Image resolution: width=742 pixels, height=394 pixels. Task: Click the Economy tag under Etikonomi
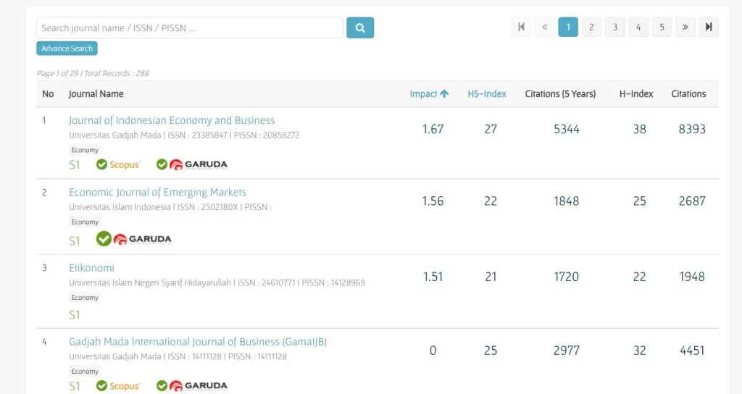coord(85,298)
